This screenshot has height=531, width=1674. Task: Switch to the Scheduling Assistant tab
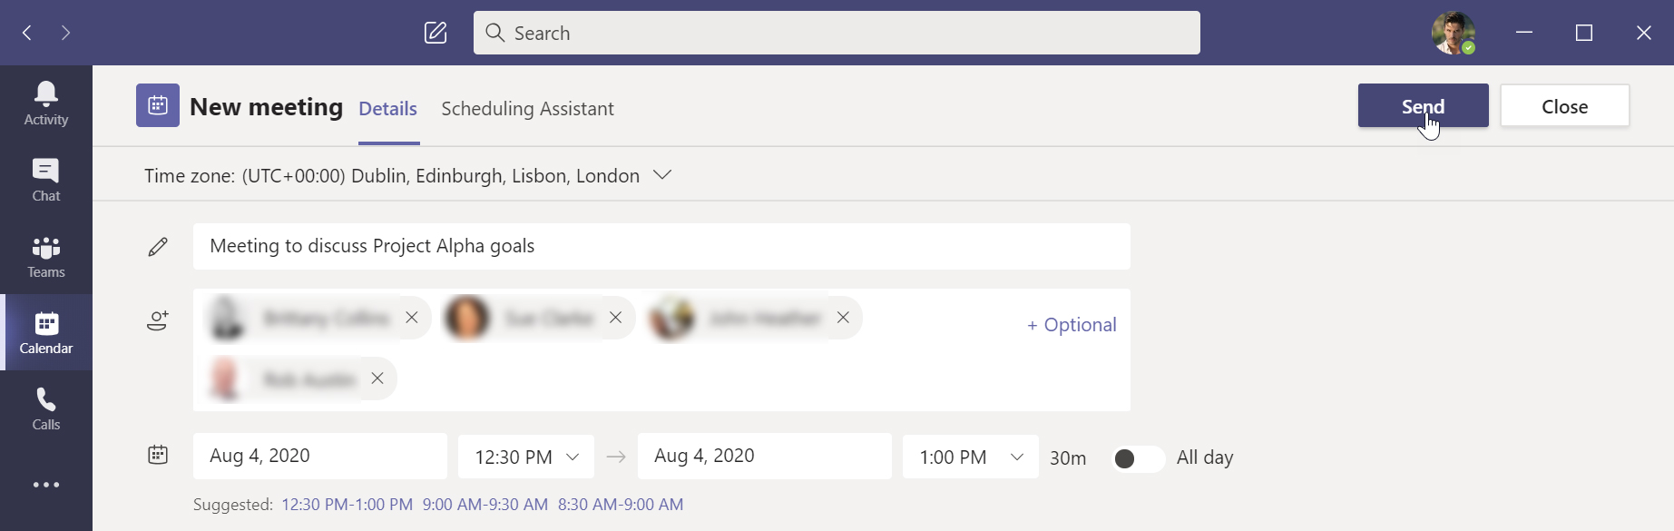[527, 109]
